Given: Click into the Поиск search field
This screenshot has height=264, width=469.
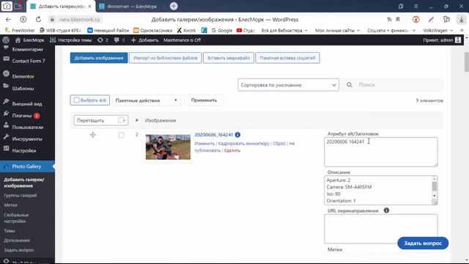Looking at the screenshot, I should [x=399, y=85].
